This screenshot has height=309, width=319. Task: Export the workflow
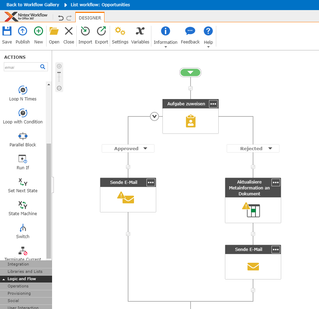[101, 35]
